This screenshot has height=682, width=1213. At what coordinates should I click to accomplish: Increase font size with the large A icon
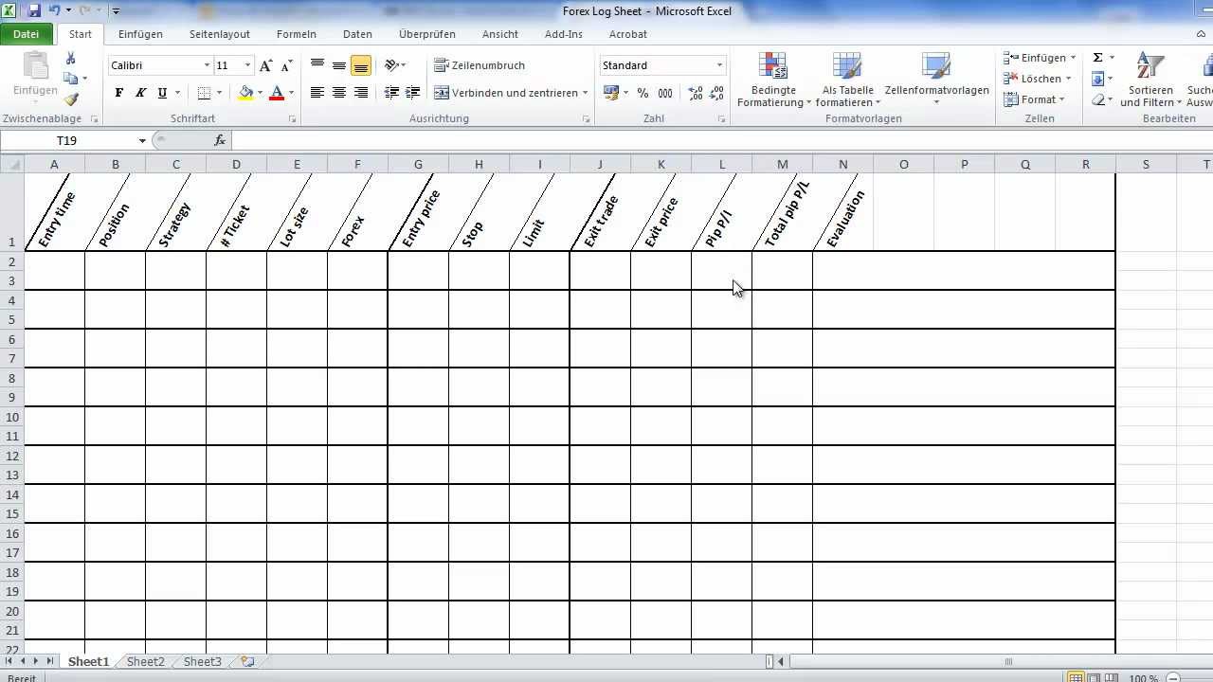[x=265, y=65]
